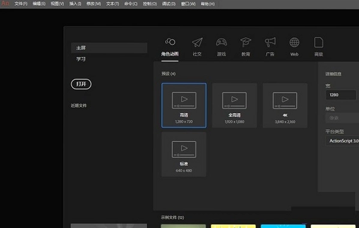
Task: Open the 调试(D) menu
Action: [169, 4]
